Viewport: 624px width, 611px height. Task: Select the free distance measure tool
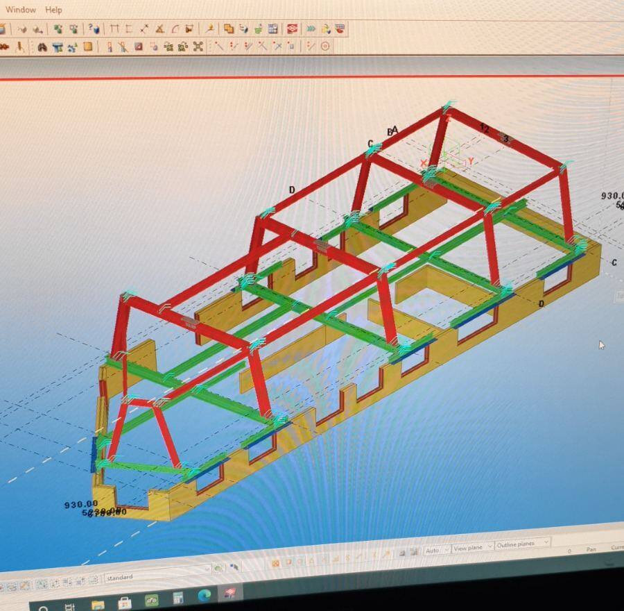click(x=144, y=28)
